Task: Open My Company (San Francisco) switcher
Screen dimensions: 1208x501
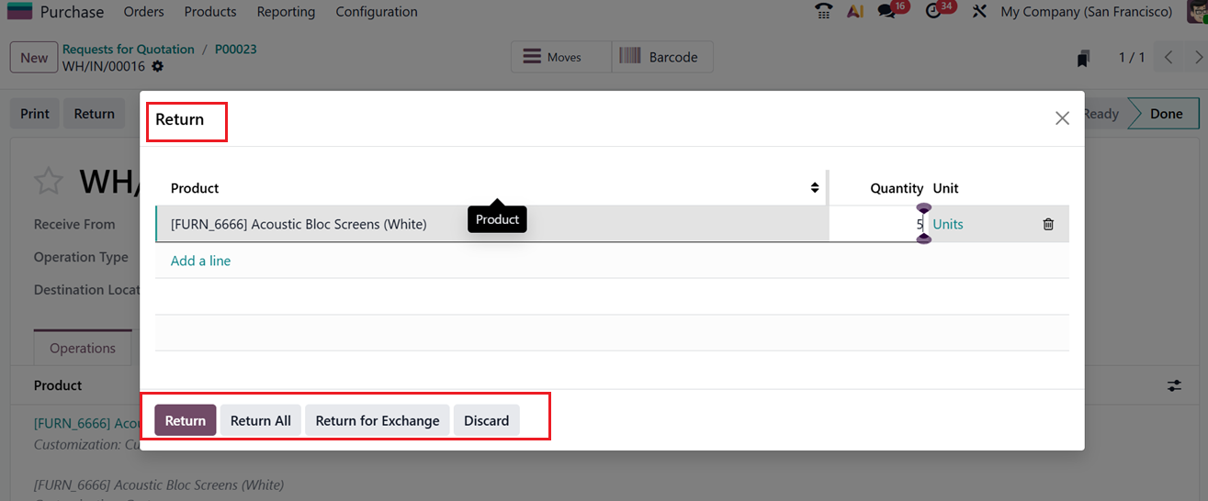Action: click(x=1086, y=12)
